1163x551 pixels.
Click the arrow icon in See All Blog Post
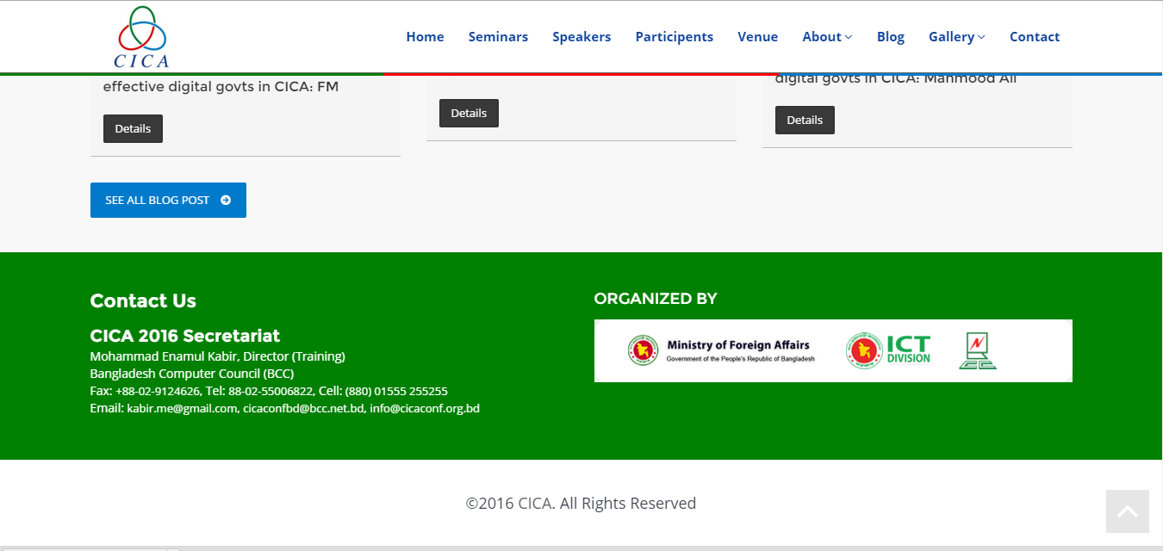click(226, 200)
